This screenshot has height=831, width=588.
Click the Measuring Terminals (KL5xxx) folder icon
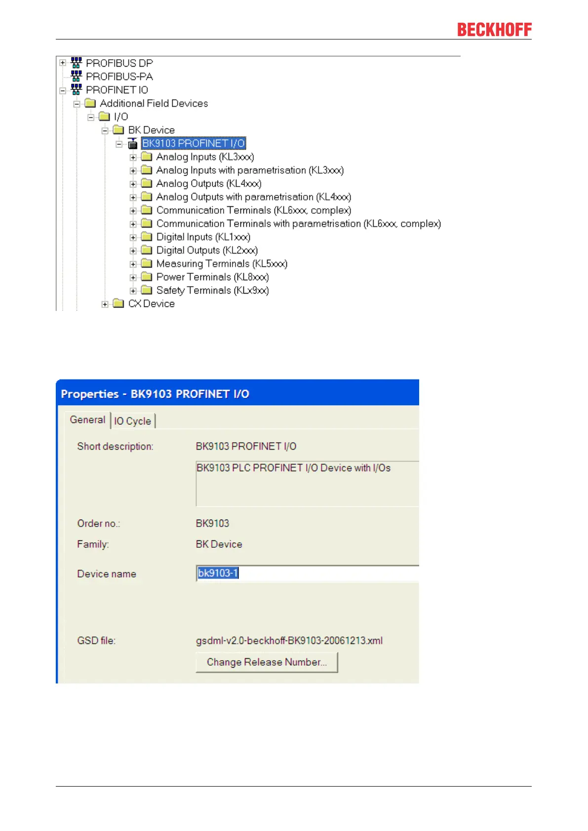click(x=146, y=263)
